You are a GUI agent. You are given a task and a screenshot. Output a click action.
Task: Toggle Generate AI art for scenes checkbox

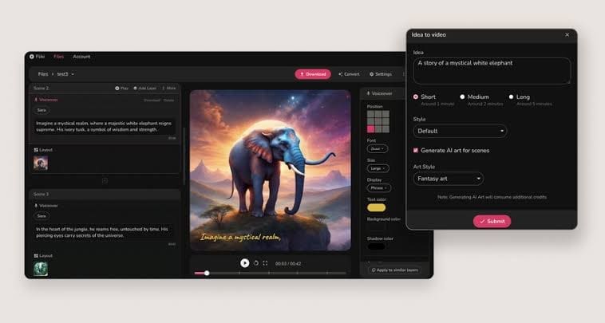[x=416, y=150]
